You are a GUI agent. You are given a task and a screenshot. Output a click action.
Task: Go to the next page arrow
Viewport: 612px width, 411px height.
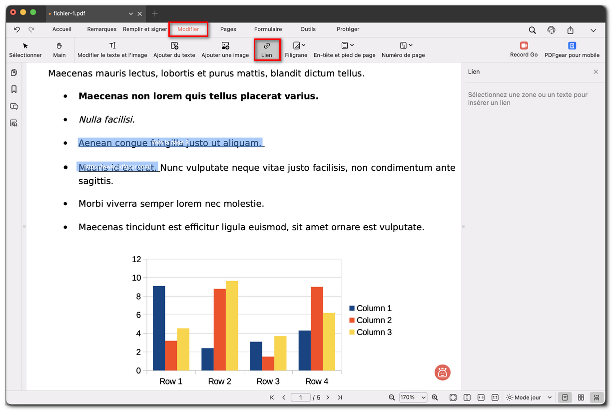coord(328,398)
